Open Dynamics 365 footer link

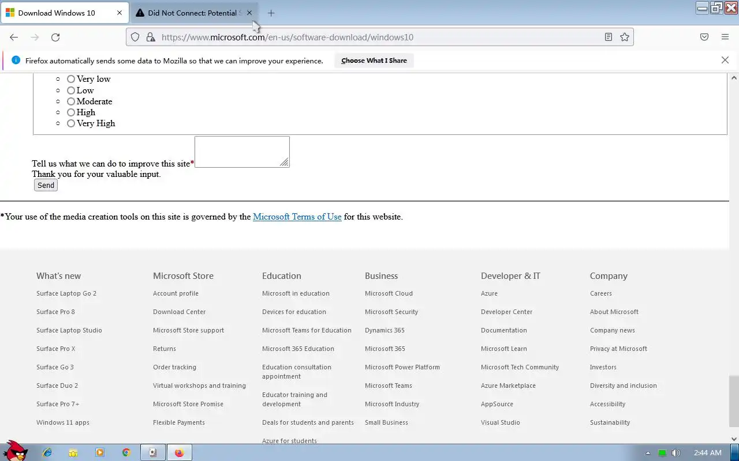click(385, 330)
